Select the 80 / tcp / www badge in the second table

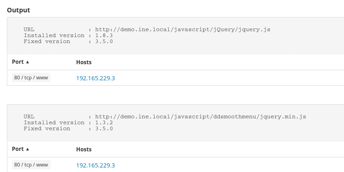[31, 165]
